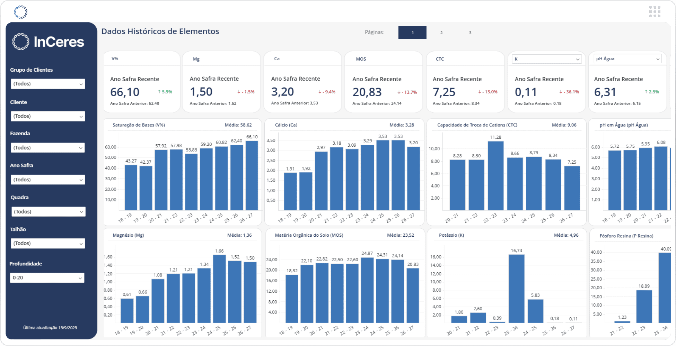Open the Ano Safra dropdown

[x=48, y=180]
